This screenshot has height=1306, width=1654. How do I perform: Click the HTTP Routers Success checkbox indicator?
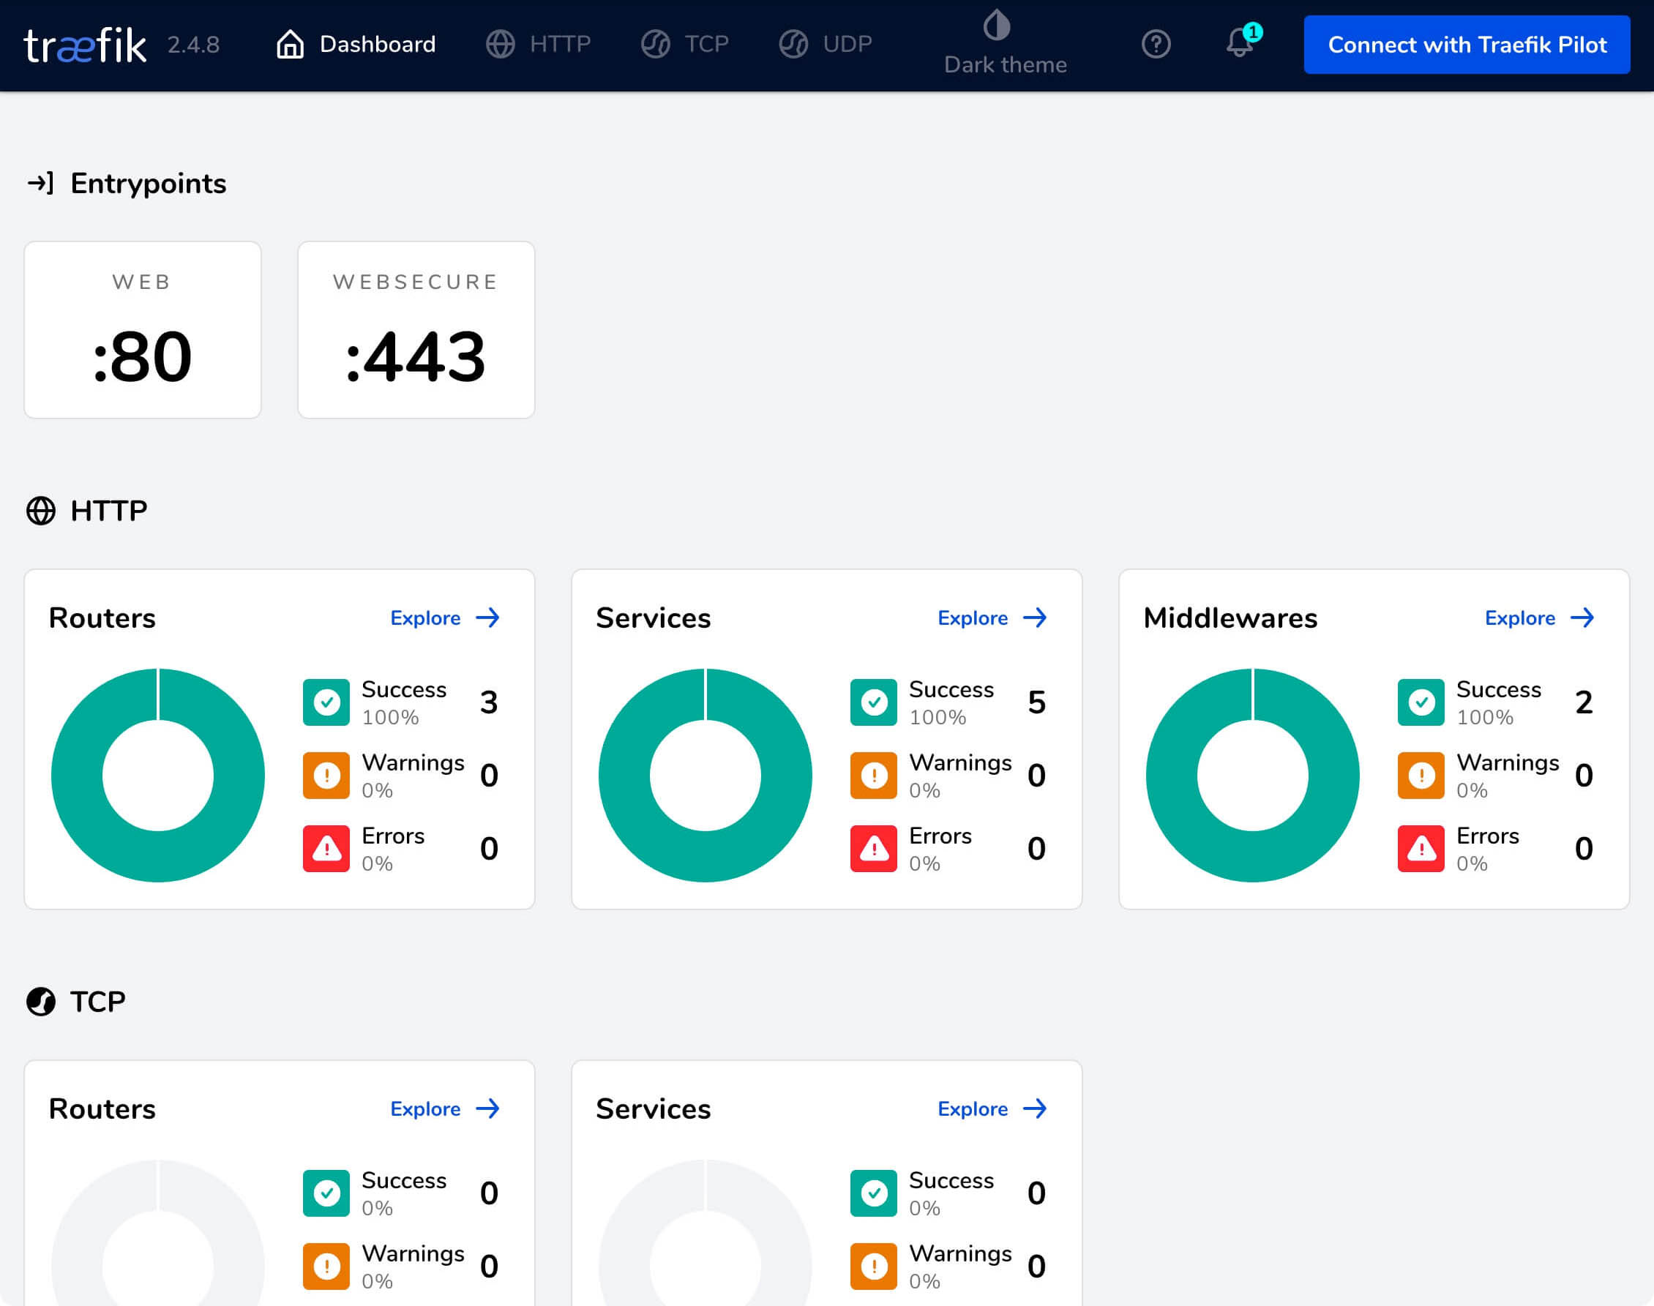[x=328, y=702]
